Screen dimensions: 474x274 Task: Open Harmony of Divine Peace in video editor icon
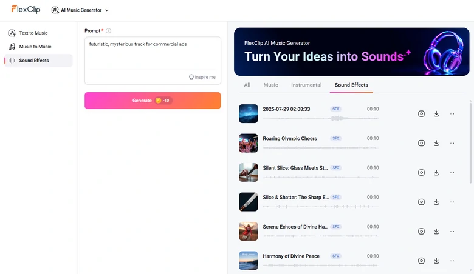click(421, 261)
